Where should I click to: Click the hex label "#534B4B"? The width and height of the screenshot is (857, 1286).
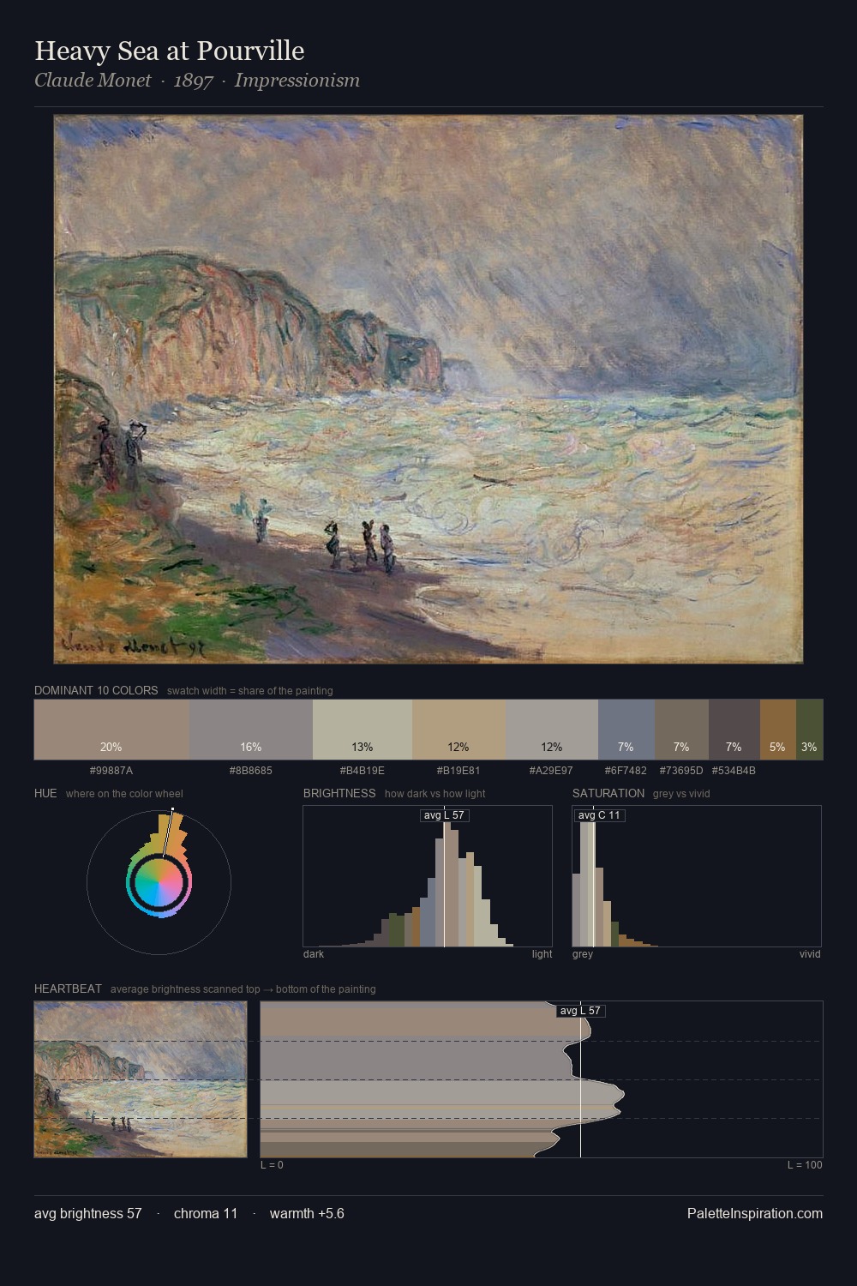point(734,771)
